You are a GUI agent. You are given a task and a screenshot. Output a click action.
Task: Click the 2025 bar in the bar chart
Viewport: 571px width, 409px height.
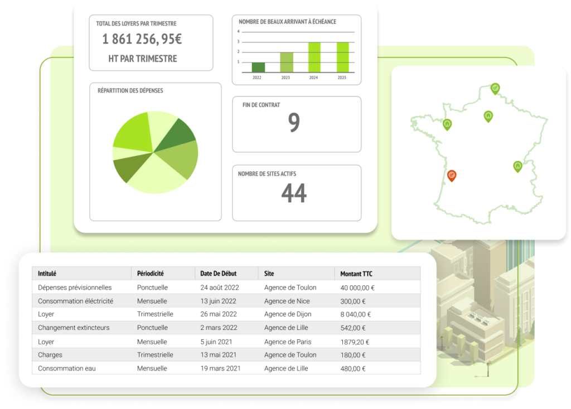(x=342, y=57)
